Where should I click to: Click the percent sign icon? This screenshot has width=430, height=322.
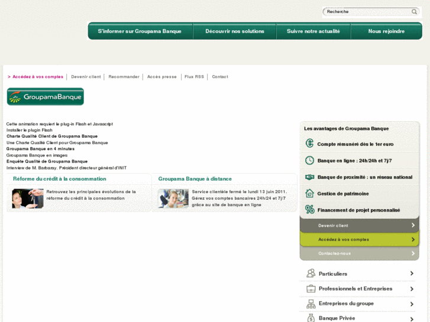pos(309,209)
